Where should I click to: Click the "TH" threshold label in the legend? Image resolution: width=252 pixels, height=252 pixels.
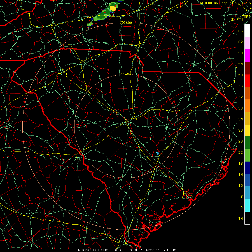click(x=241, y=218)
